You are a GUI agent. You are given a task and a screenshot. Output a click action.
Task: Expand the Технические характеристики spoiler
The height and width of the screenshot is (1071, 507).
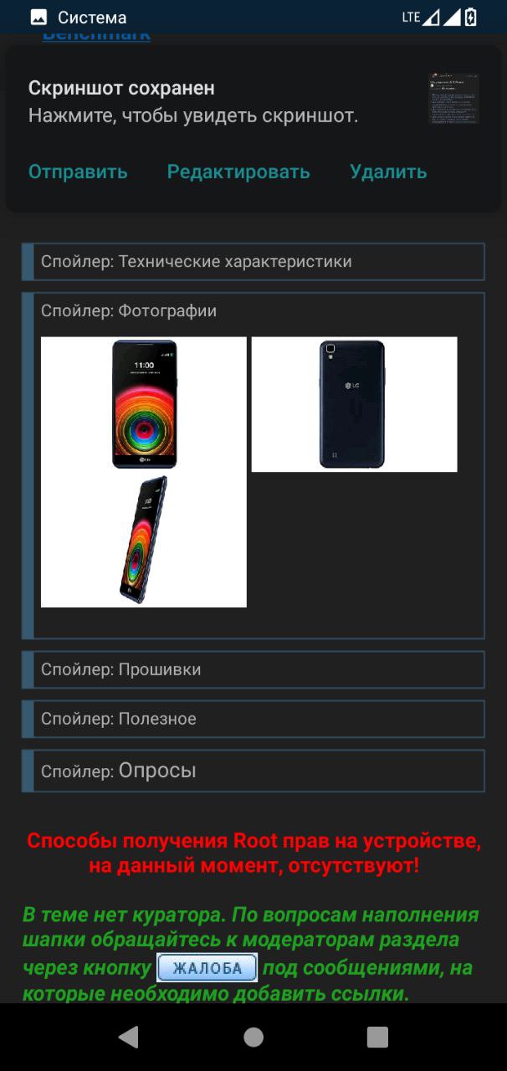point(253,262)
